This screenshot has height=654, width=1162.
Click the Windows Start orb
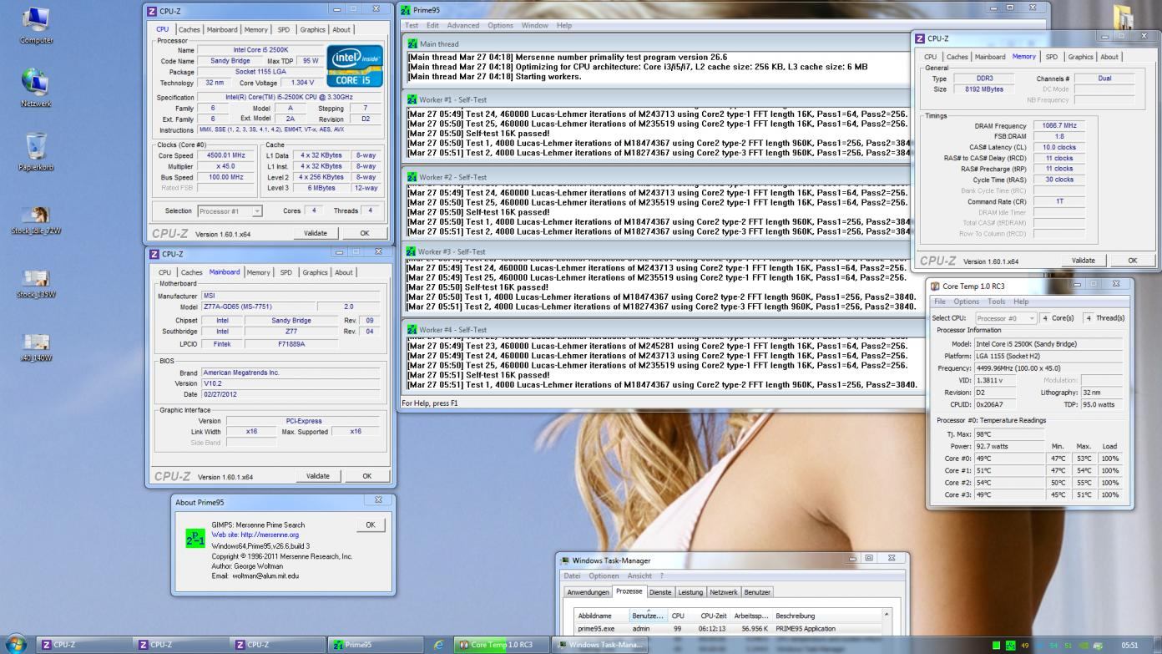click(16, 644)
